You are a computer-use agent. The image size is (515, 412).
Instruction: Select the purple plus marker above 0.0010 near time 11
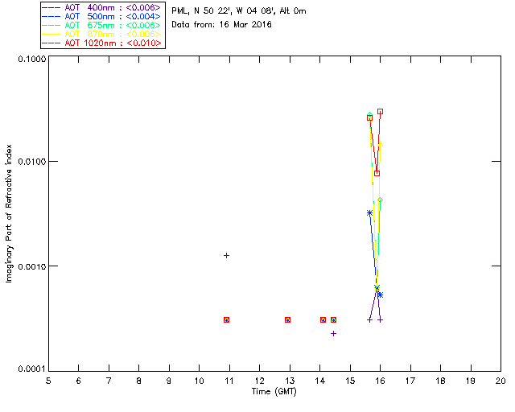226,255
